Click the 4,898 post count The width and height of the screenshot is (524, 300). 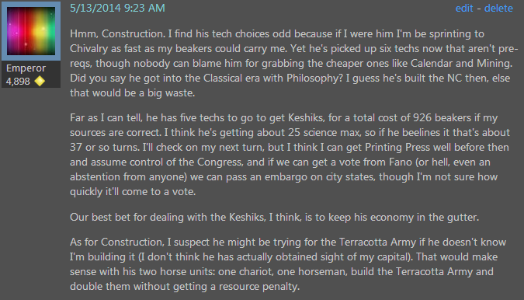(x=18, y=82)
